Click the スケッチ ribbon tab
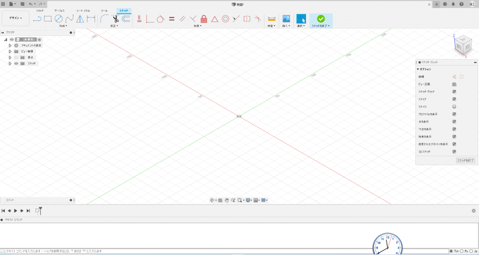 [123, 11]
